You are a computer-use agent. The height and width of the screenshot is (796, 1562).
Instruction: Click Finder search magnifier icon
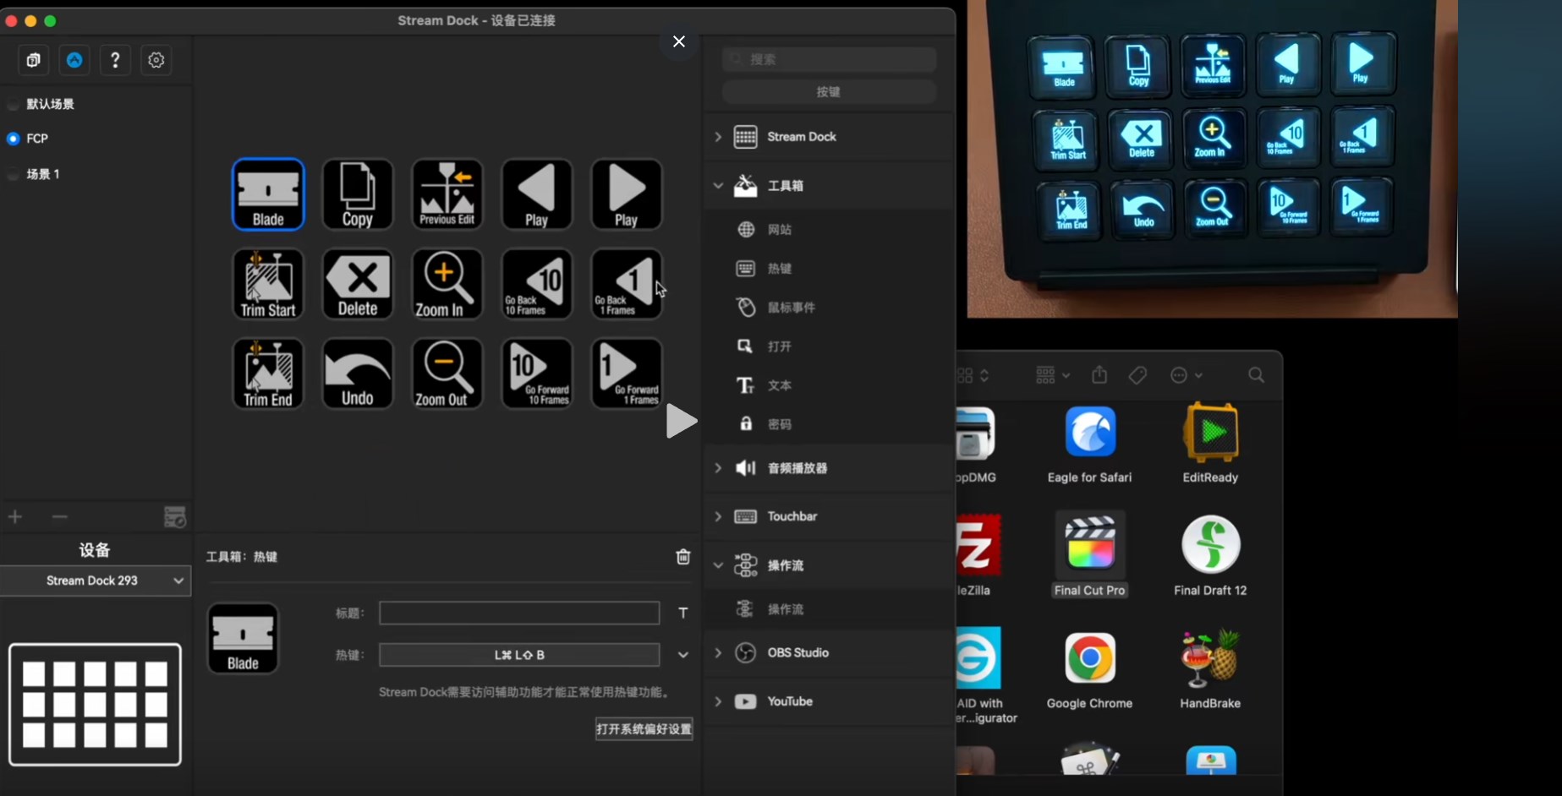[1257, 375]
